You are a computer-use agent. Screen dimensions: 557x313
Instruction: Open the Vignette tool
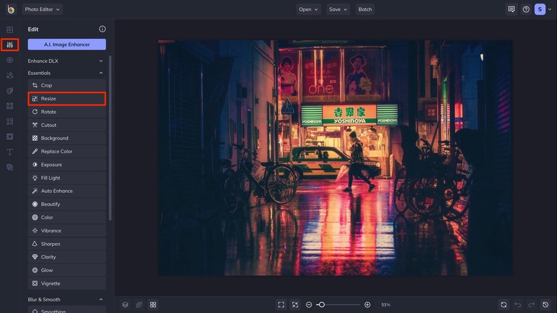[67, 284]
